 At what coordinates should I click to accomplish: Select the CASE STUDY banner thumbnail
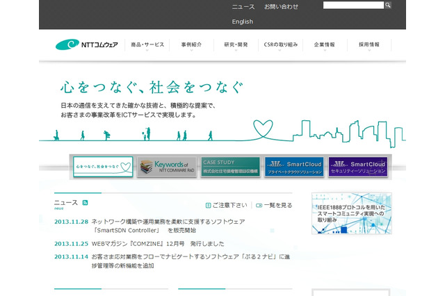[x=230, y=167]
